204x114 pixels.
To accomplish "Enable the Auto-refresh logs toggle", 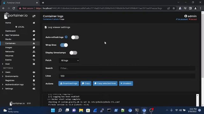I will 75,37.
